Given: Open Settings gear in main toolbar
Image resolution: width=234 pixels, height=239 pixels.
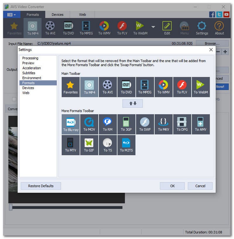Looking at the screenshot, I should coord(202,28).
